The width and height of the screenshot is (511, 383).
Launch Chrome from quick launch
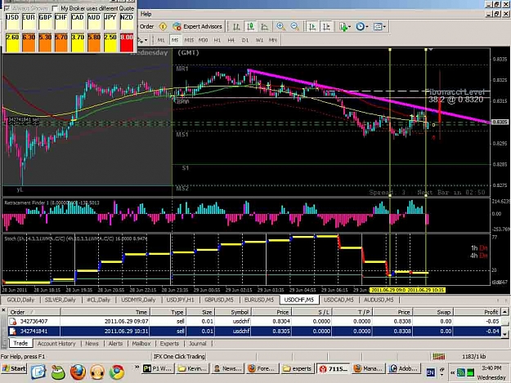pyautogui.click(x=117, y=372)
